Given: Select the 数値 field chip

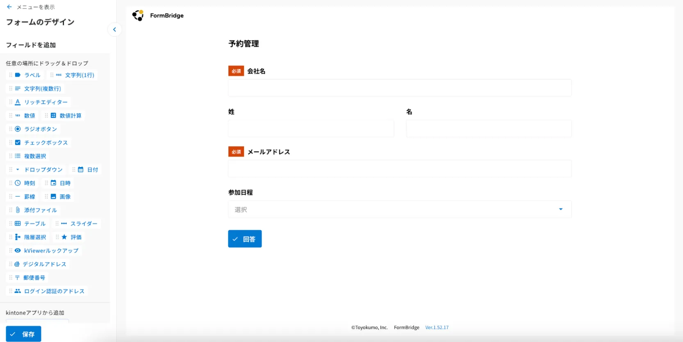Looking at the screenshot, I should point(22,116).
